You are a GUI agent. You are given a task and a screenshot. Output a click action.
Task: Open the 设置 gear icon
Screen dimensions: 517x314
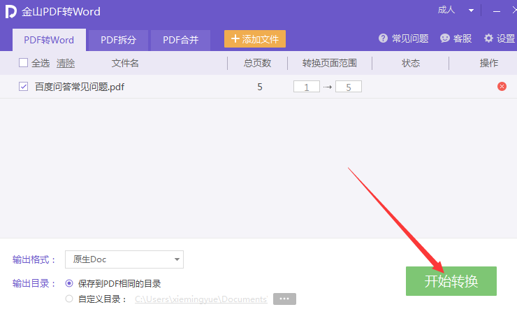click(x=488, y=38)
